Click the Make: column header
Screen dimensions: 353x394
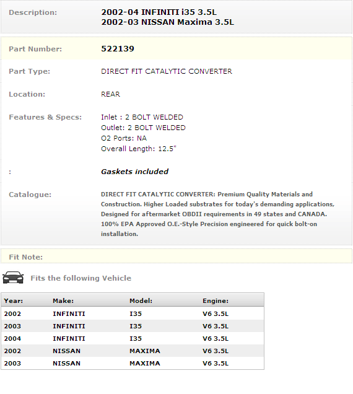[63, 301]
